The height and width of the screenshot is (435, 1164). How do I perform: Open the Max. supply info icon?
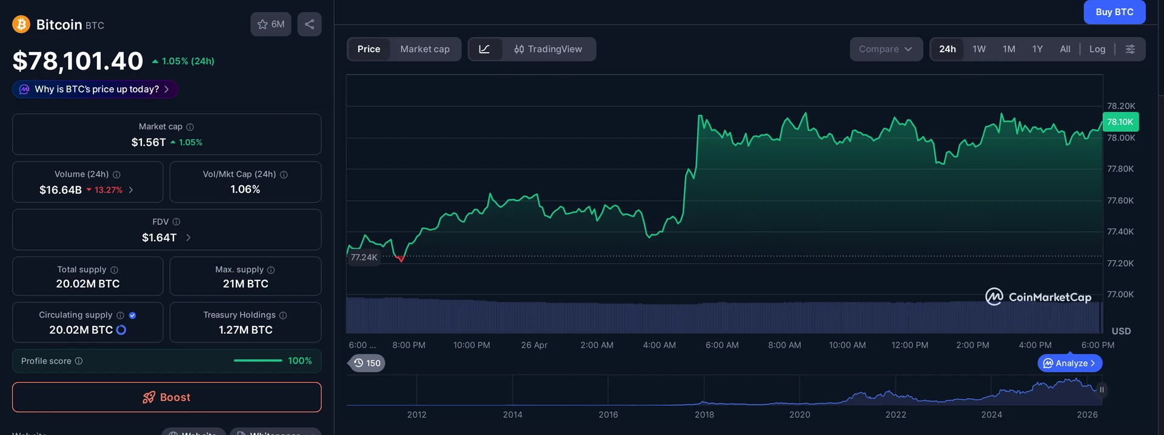[271, 270]
